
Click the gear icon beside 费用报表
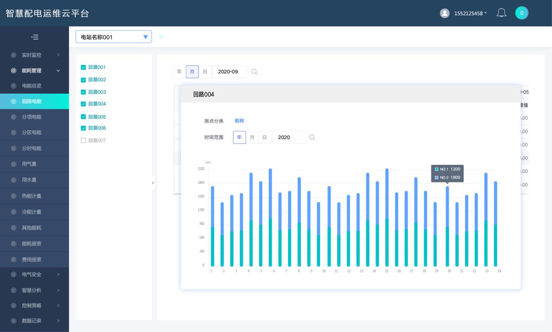[14, 260]
